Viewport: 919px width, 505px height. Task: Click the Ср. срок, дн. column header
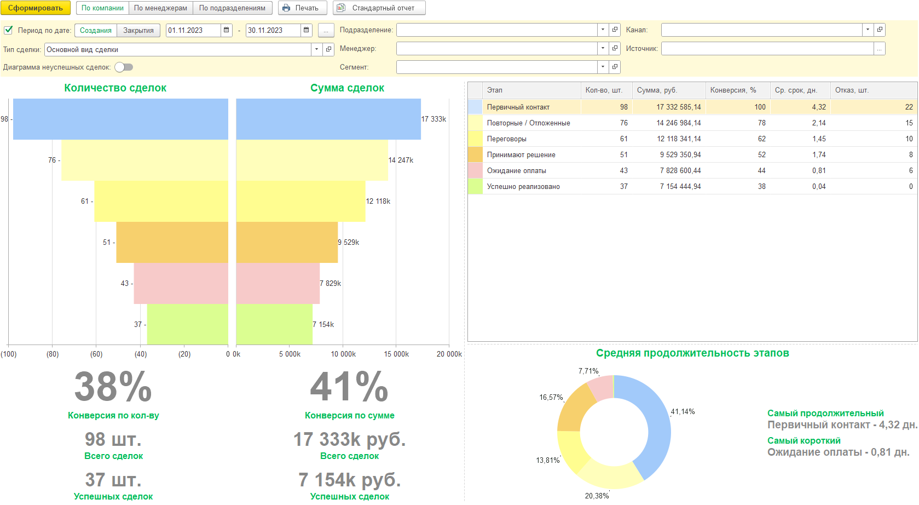point(800,90)
